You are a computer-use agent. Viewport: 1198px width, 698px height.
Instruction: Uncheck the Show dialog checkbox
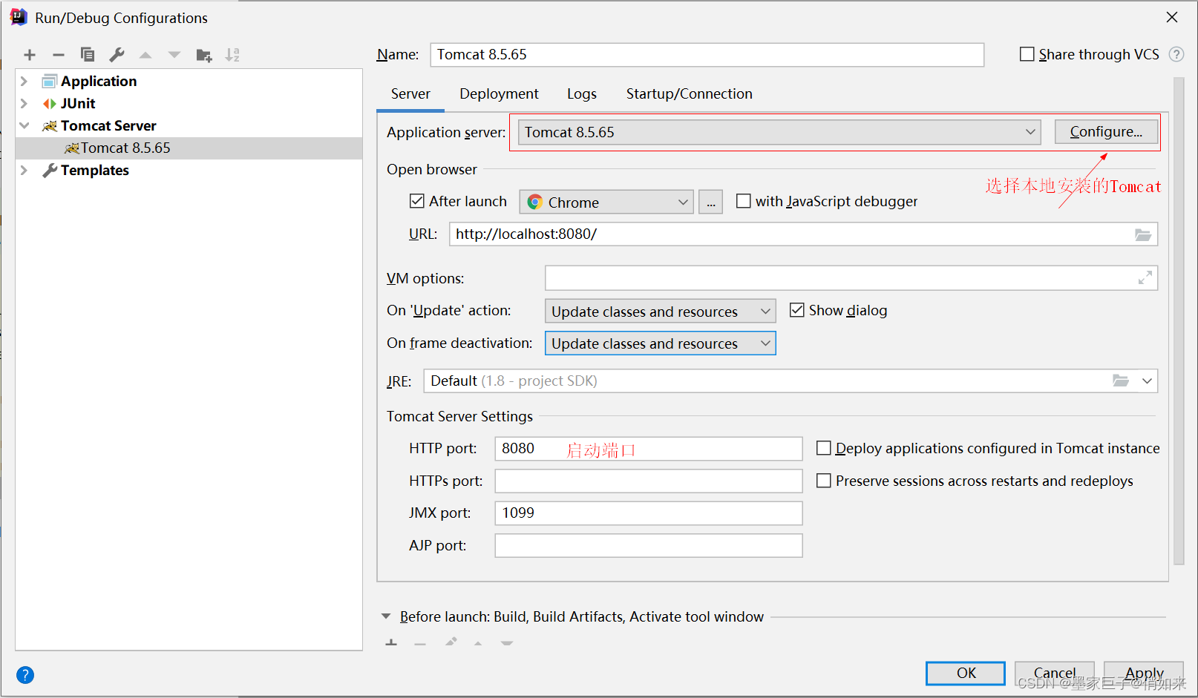pos(797,310)
